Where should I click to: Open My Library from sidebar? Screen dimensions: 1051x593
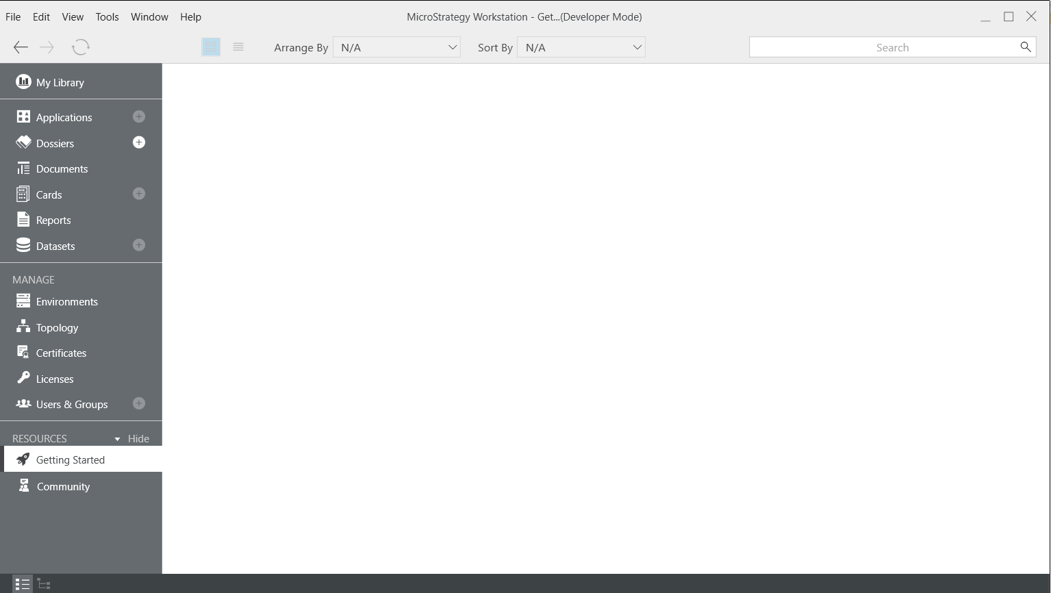click(x=60, y=82)
